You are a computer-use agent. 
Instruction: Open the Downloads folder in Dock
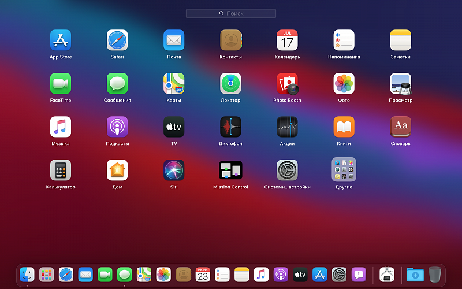click(x=415, y=275)
